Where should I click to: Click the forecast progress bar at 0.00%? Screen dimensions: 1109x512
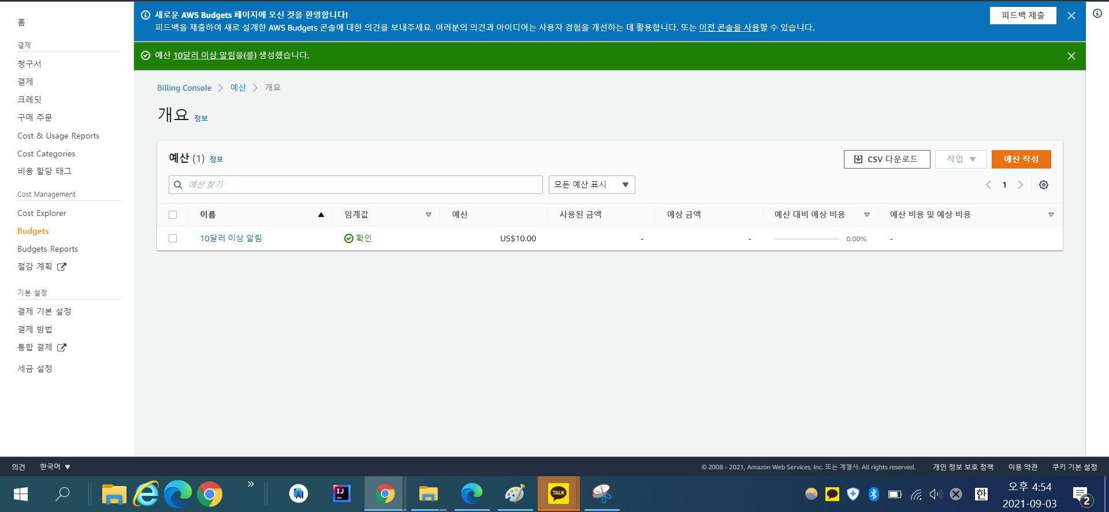pyautogui.click(x=807, y=239)
